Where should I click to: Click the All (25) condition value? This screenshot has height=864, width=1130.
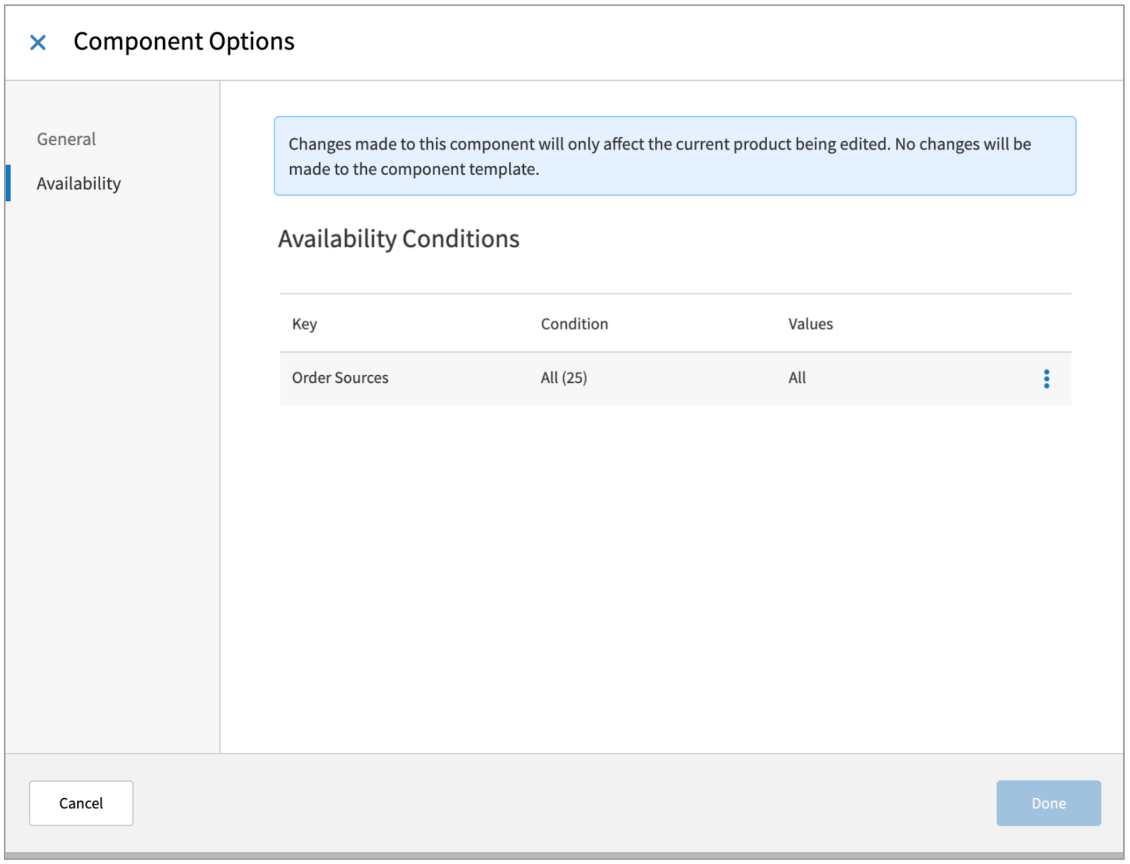coord(564,377)
